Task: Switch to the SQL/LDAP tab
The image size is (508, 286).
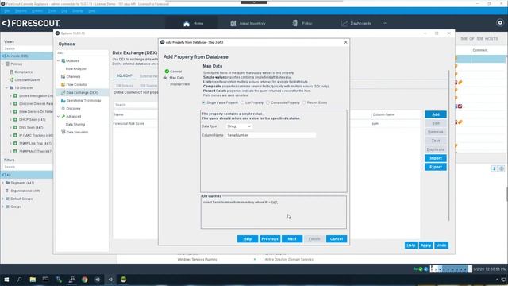Action: (125, 75)
